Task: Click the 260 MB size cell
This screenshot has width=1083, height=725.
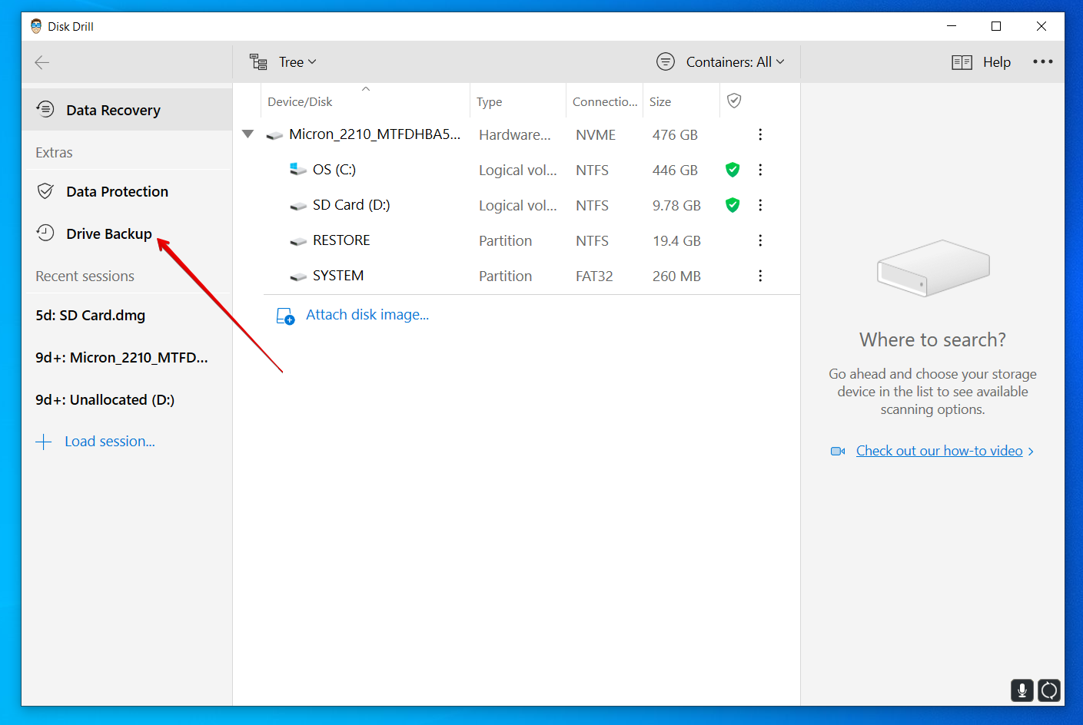Action: pyautogui.click(x=676, y=276)
